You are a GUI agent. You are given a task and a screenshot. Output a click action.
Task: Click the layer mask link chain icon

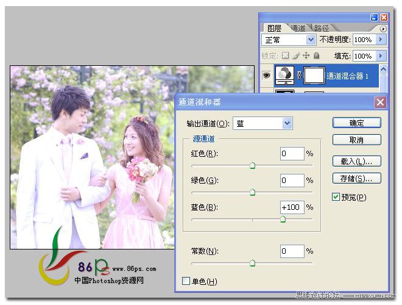298,76
